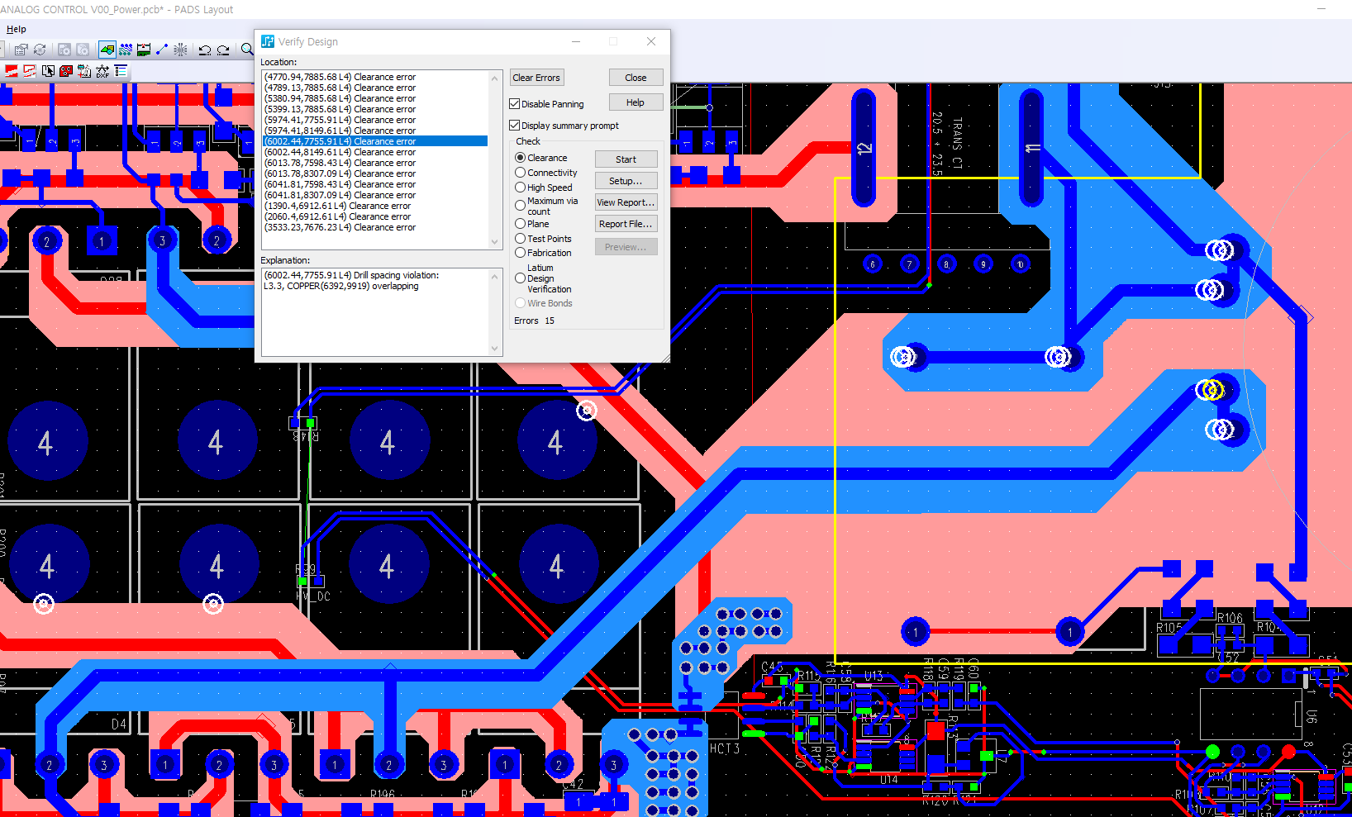1352x817 pixels.
Task: Choose the Fabrication check radio button
Action: (x=521, y=253)
